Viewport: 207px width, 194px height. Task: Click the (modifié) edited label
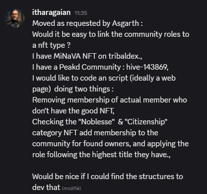point(71,189)
